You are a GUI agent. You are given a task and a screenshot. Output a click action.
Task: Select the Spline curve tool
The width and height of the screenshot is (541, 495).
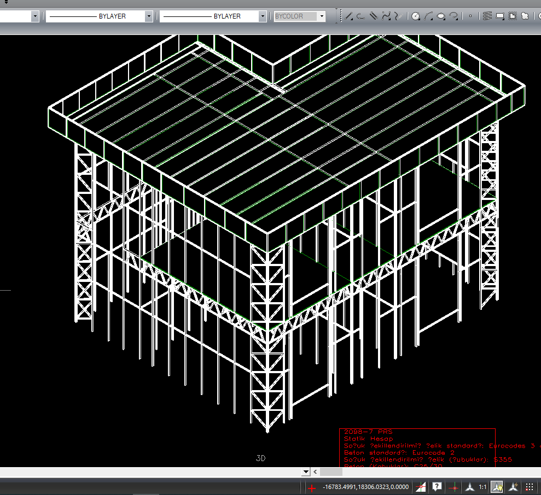[387, 16]
